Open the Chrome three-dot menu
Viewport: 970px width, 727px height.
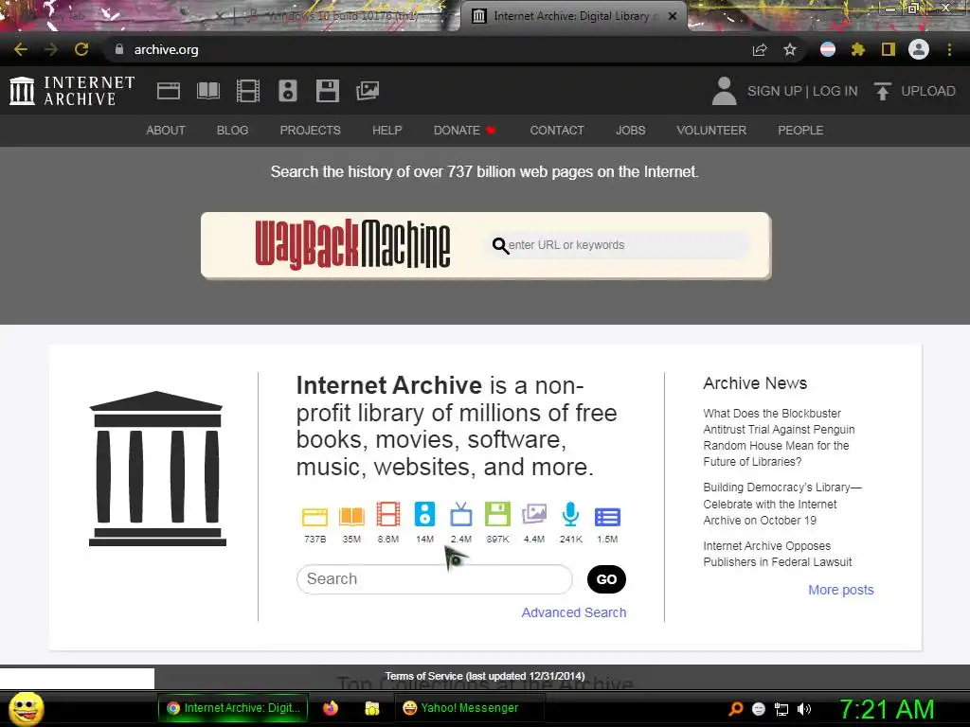click(949, 49)
